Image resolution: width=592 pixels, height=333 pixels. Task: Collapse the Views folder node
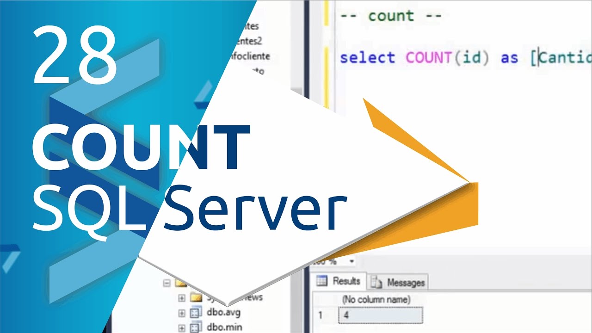coord(167,283)
